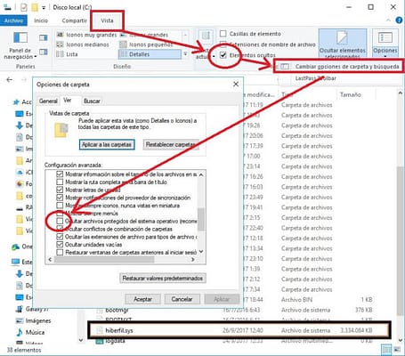
Task: Open the ribbon help icon
Action: [399, 20]
